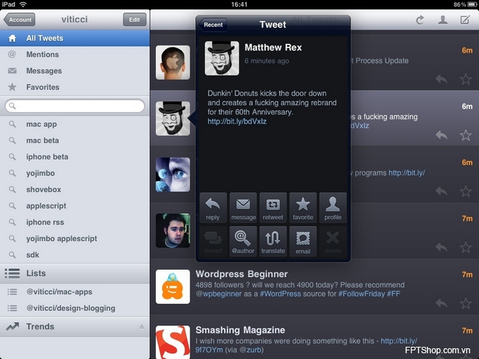Compose a new tweet with pencil icon
The image size is (479, 359).
pyautogui.click(x=465, y=20)
